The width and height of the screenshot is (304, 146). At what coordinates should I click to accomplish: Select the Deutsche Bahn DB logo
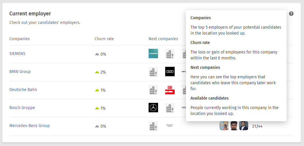point(170,90)
